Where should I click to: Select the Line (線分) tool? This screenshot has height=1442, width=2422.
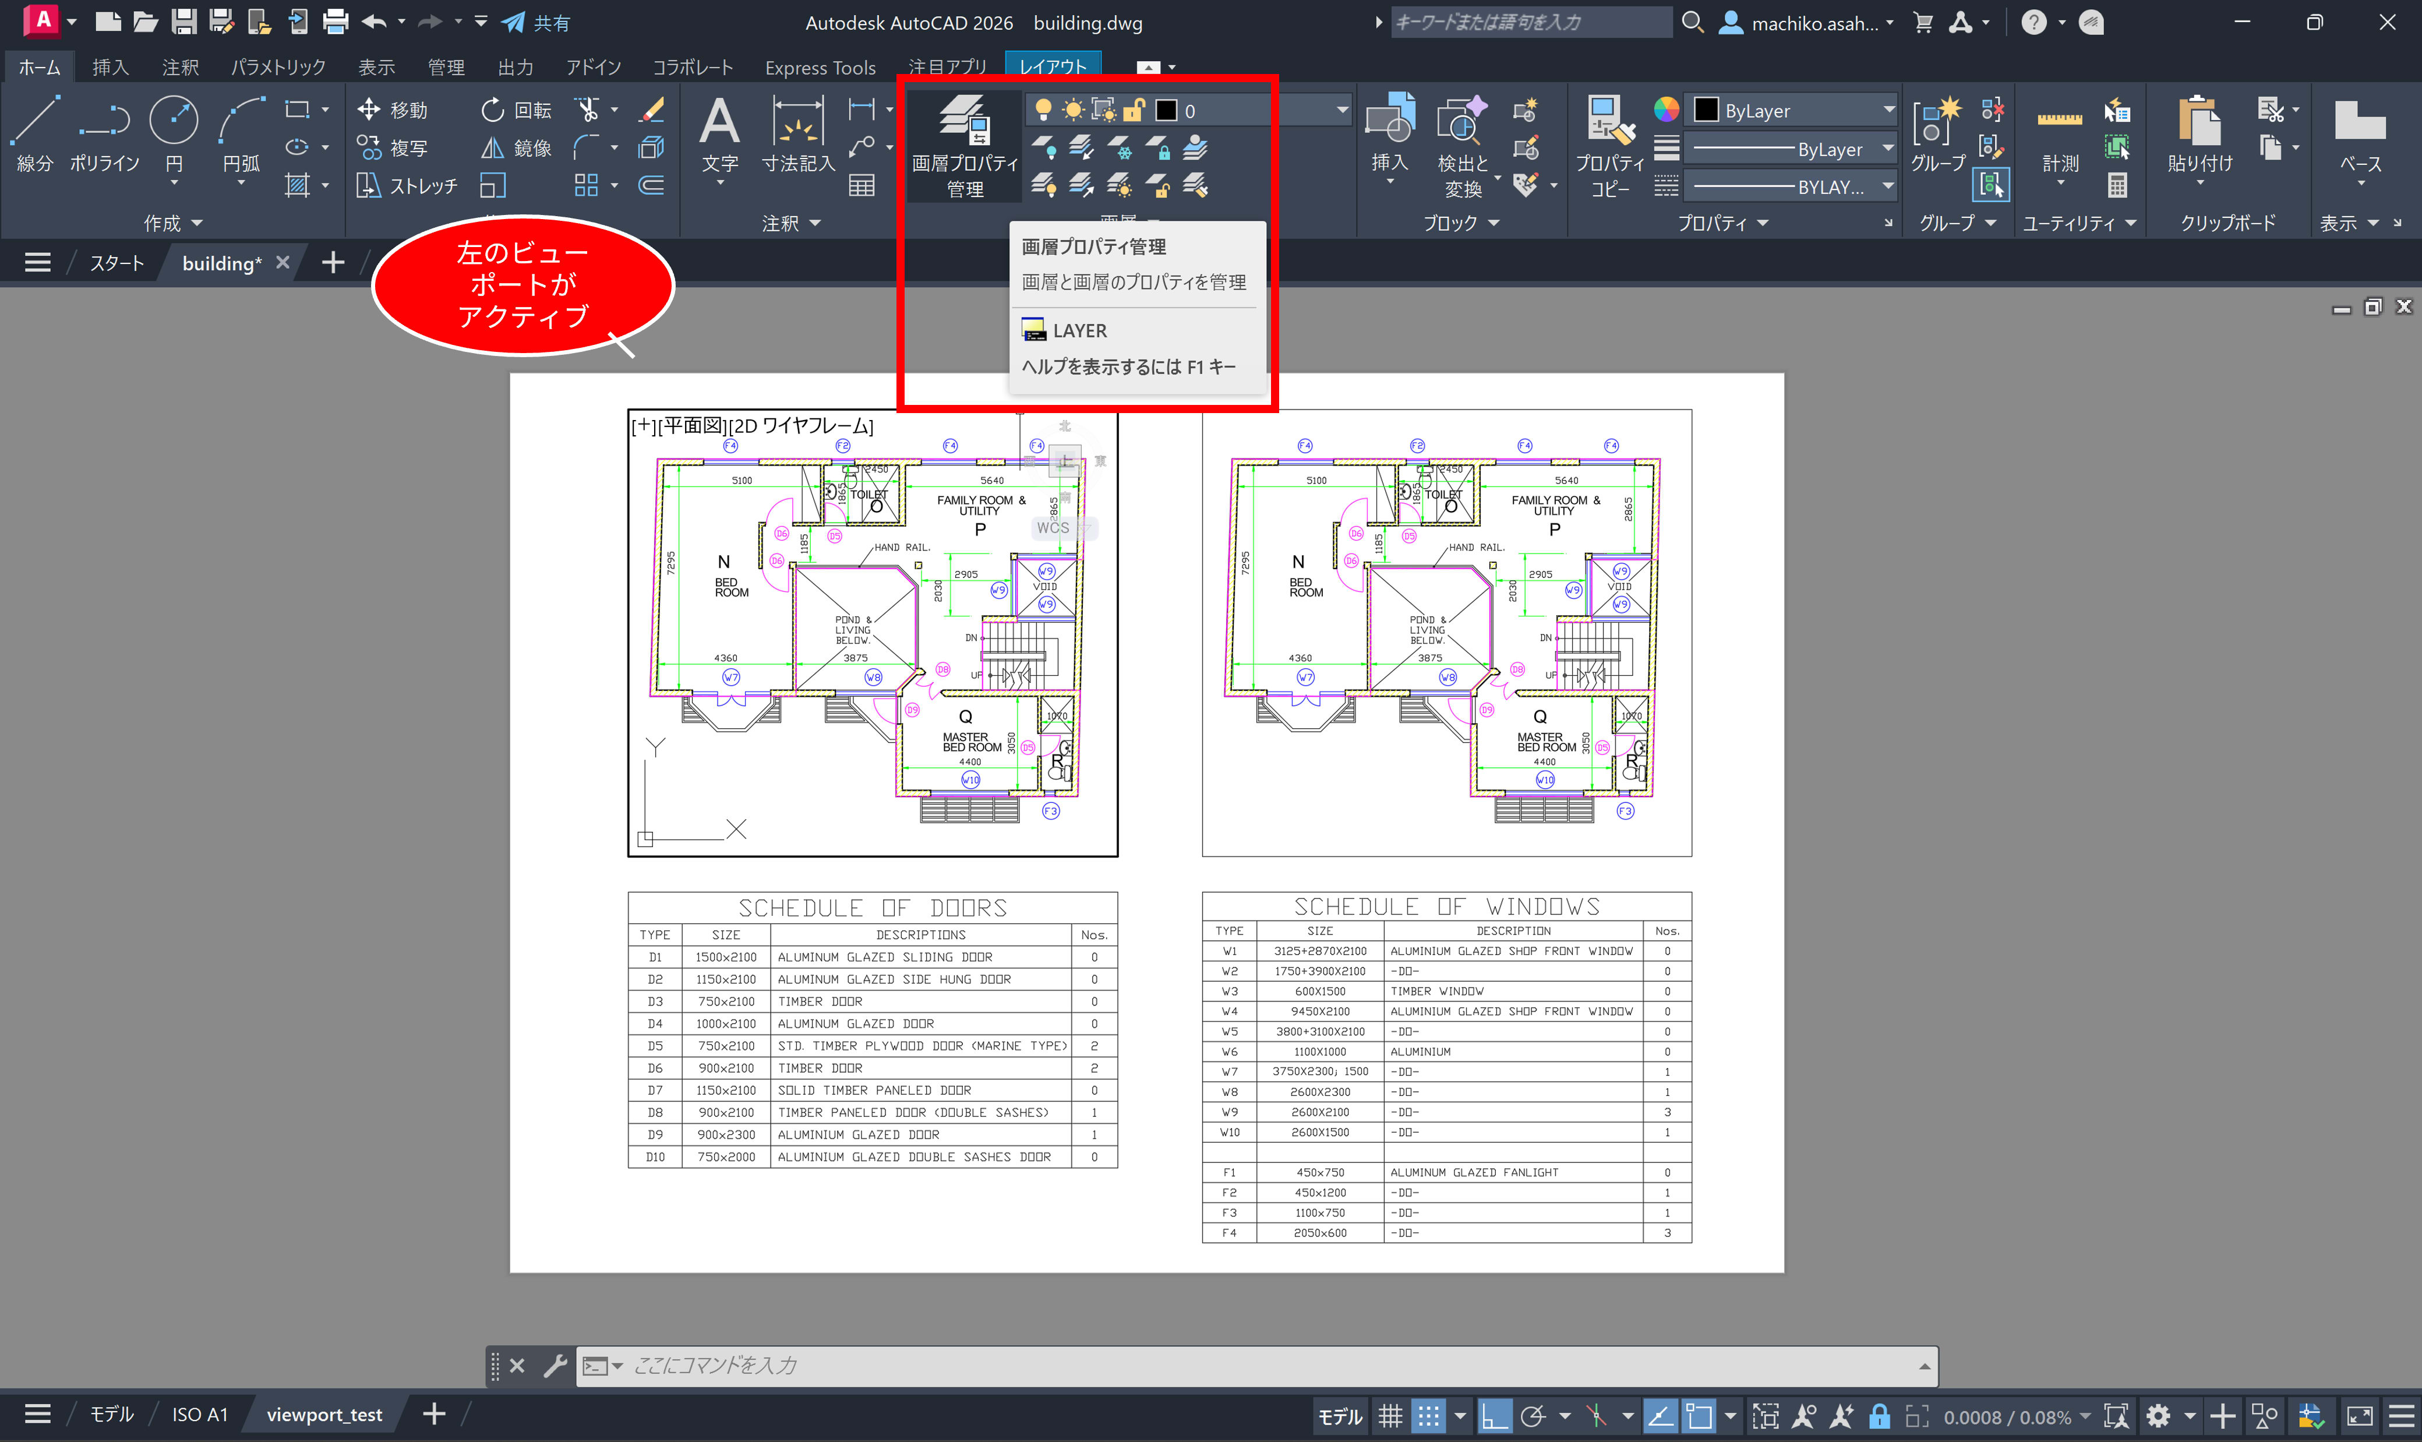35,121
